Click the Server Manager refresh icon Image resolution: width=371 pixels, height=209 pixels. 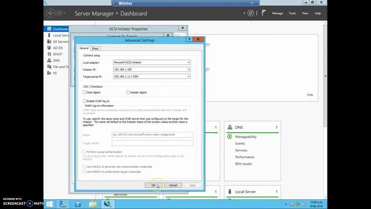(x=250, y=13)
